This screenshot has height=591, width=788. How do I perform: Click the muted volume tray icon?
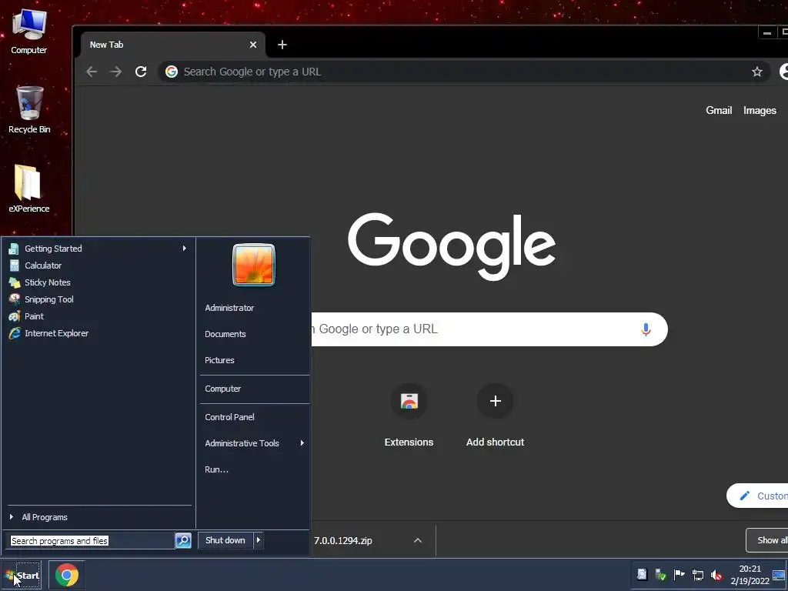coord(716,575)
